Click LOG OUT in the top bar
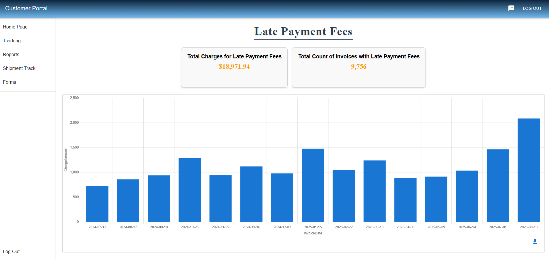 [532, 8]
